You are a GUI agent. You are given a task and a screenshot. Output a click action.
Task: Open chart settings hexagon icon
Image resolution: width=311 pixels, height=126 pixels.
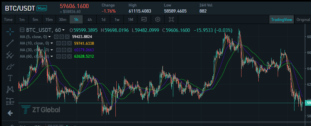[x=158, y=19]
